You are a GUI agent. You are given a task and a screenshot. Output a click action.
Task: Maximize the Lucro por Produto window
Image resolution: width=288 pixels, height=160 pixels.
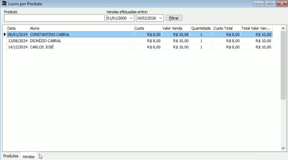[x=270, y=3]
